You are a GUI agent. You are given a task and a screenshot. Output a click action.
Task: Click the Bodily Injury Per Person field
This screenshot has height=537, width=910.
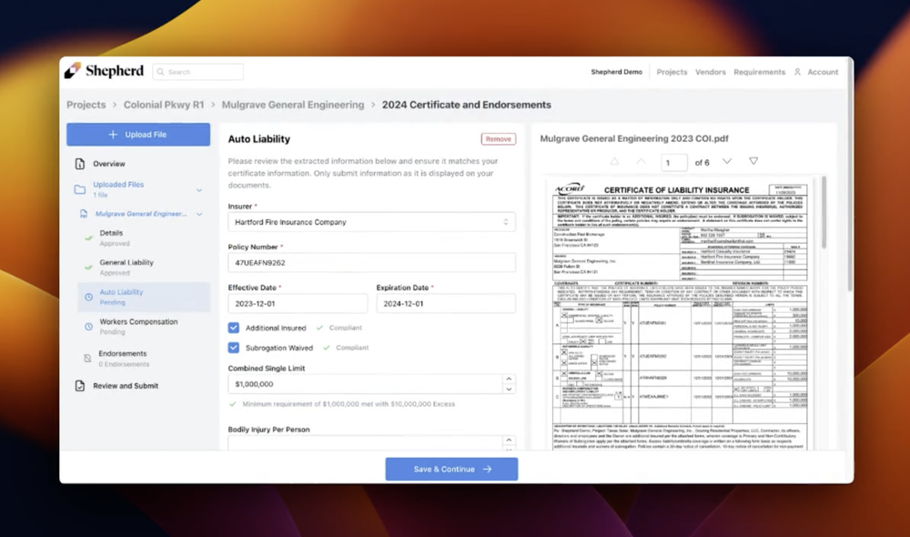[x=365, y=442]
